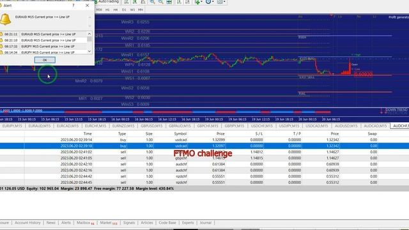This screenshot has height=230, width=409.
Task: Sort trades by the Time column header
Action: click(88, 134)
